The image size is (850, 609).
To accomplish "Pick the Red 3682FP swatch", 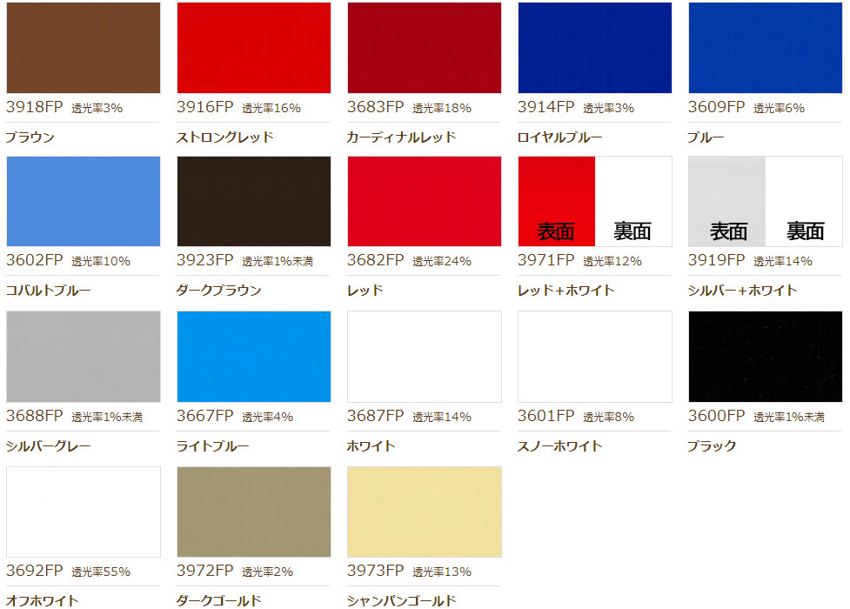I will (425, 201).
